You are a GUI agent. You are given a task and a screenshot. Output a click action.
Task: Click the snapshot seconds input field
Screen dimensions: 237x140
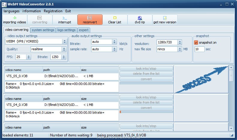click(199, 49)
